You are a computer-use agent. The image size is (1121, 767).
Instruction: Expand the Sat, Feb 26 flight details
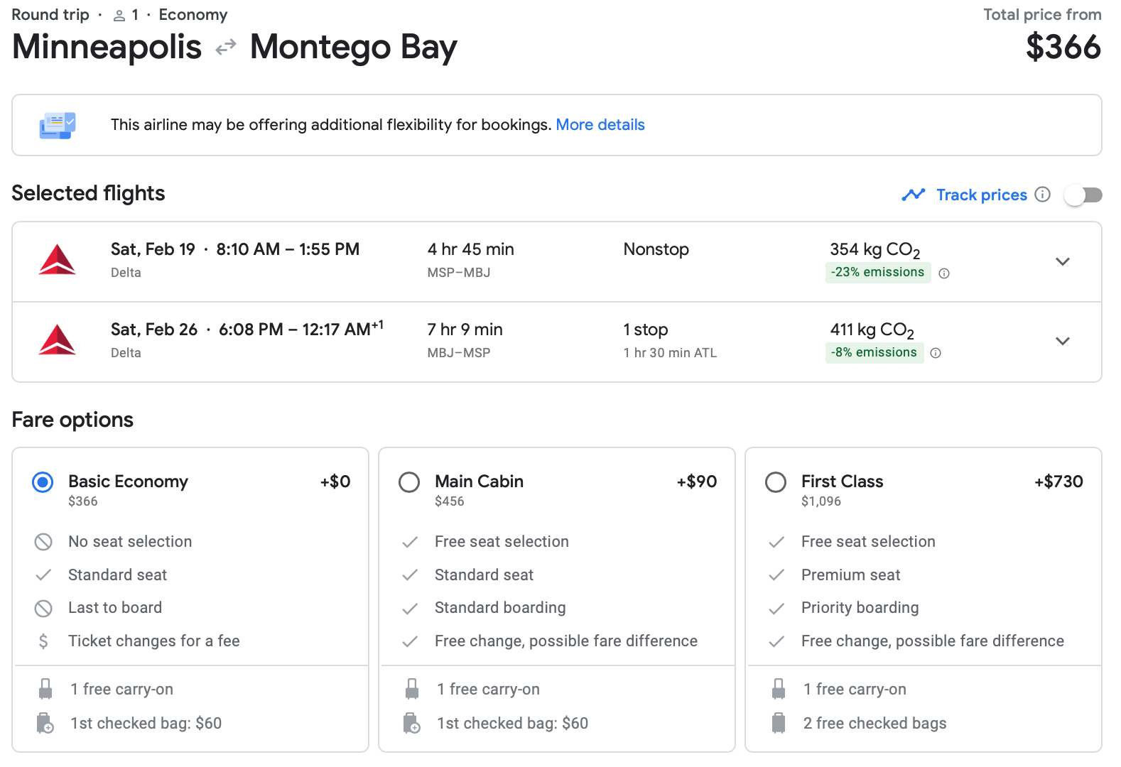[x=1062, y=342]
